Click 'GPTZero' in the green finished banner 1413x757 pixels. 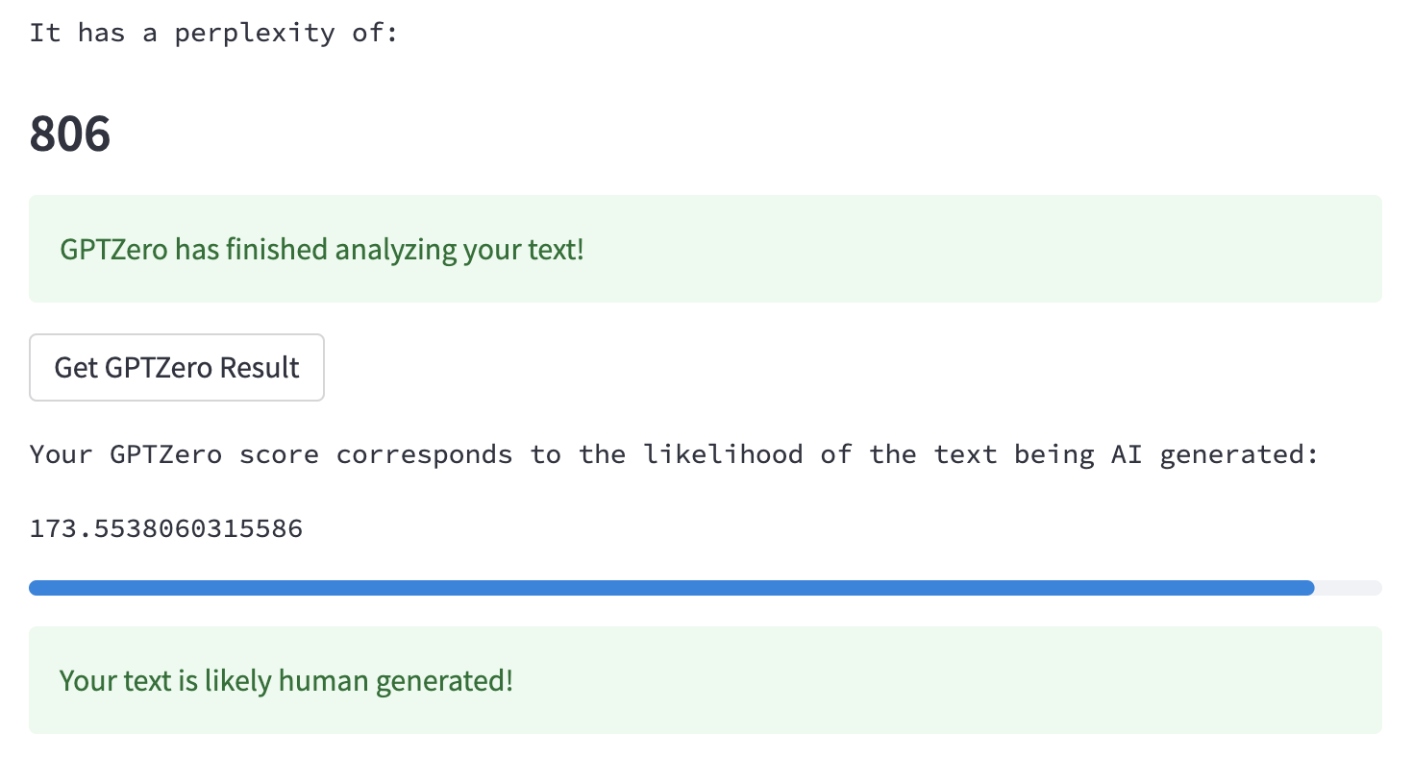coord(113,250)
